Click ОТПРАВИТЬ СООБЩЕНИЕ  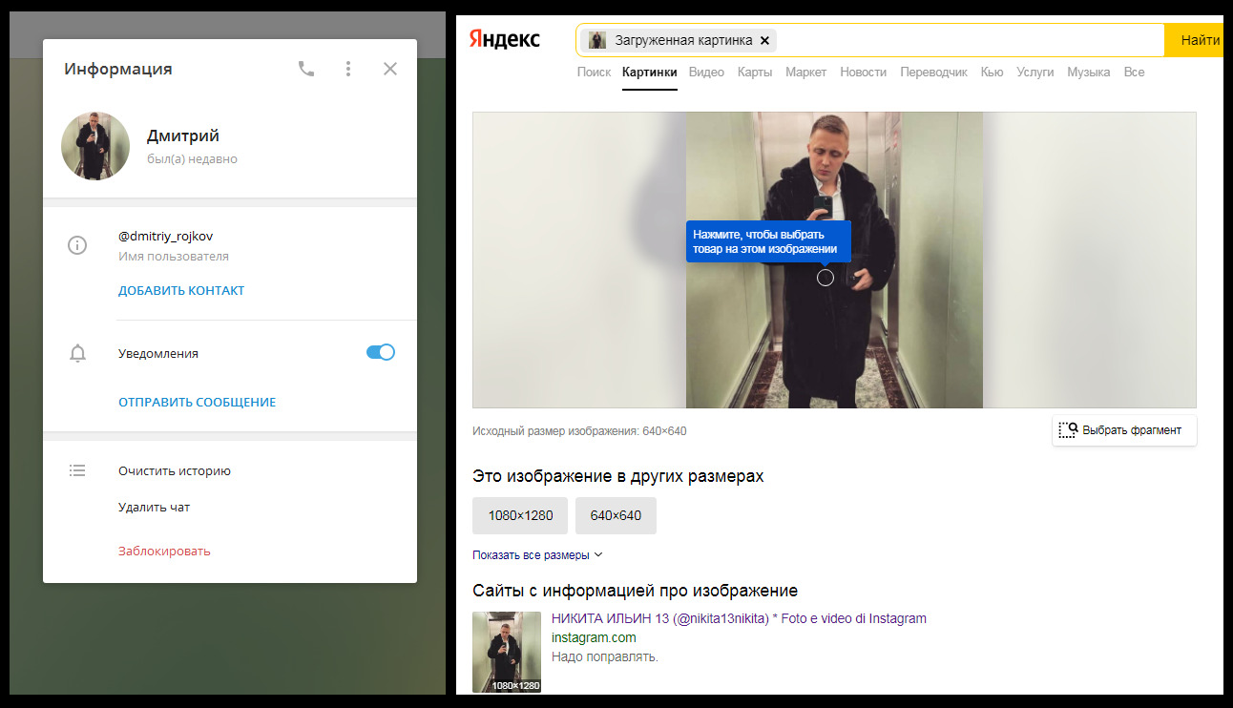198,402
